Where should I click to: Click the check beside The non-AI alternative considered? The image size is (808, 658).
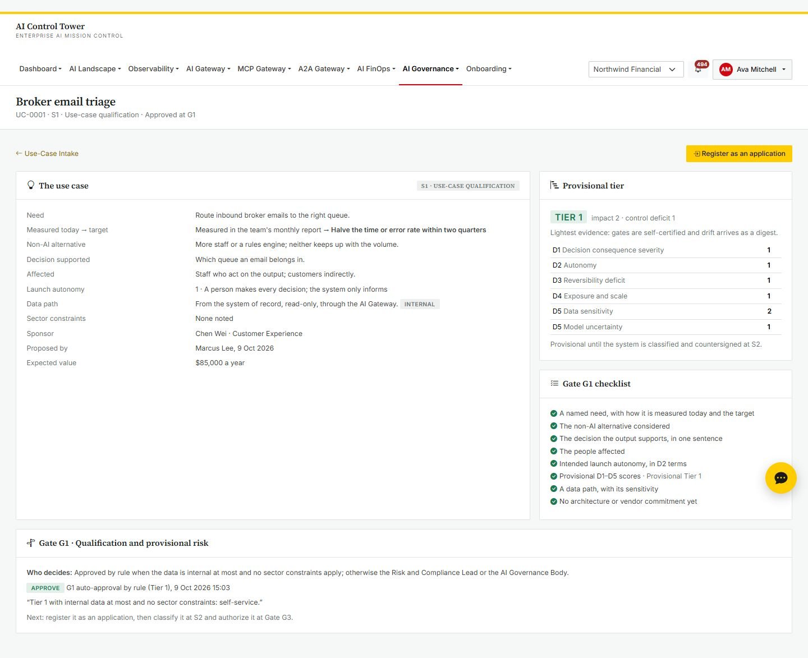(x=554, y=426)
